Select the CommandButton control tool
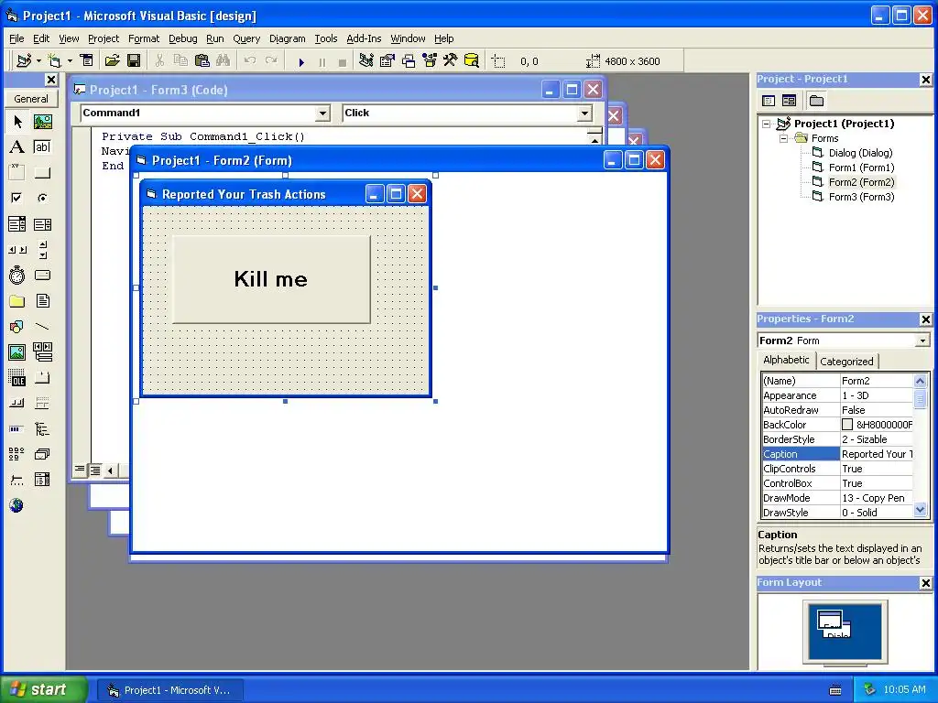This screenshot has width=938, height=703. [x=42, y=173]
